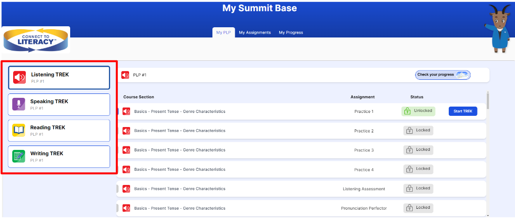Click the Check your progress button
Screen dimensions: 515x219
tap(443, 75)
